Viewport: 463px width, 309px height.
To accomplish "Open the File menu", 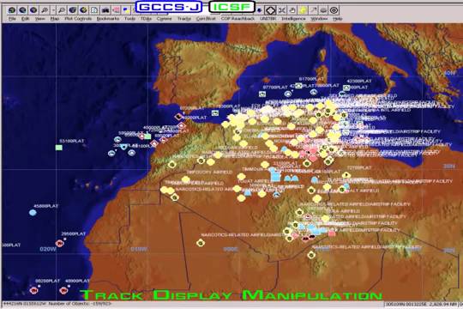I will (12, 19).
